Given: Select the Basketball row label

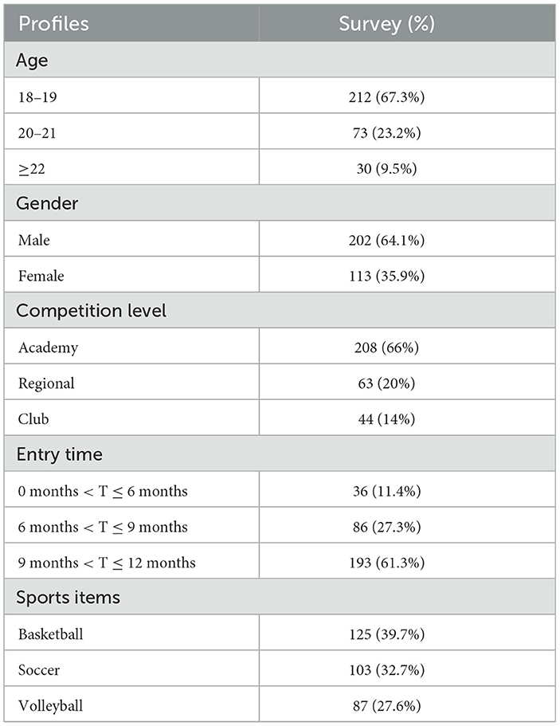Looking at the screenshot, I should coord(50,634).
